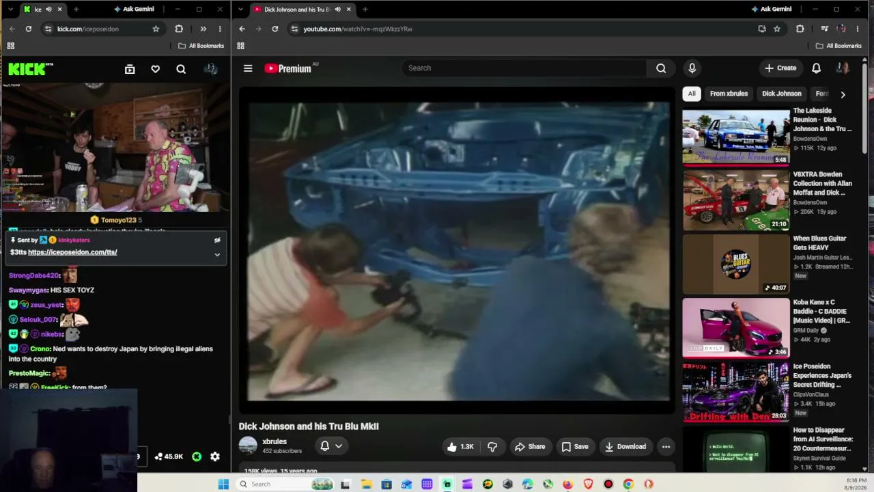Like the Dick Johnson video
Image resolution: width=874 pixels, height=492 pixels.
click(x=460, y=447)
